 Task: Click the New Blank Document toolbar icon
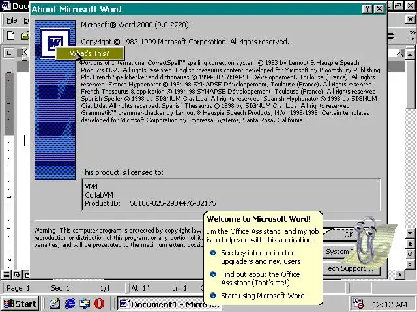click(x=10, y=35)
